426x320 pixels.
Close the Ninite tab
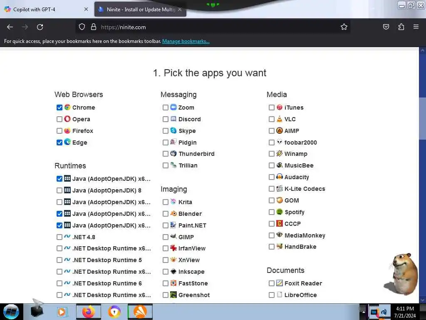click(180, 9)
